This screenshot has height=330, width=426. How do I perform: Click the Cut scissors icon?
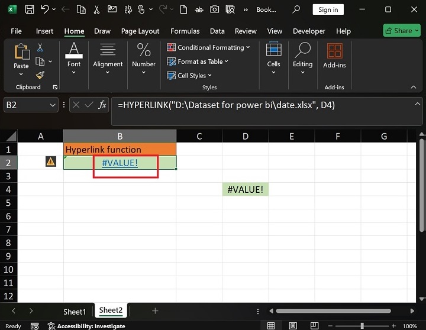point(40,48)
